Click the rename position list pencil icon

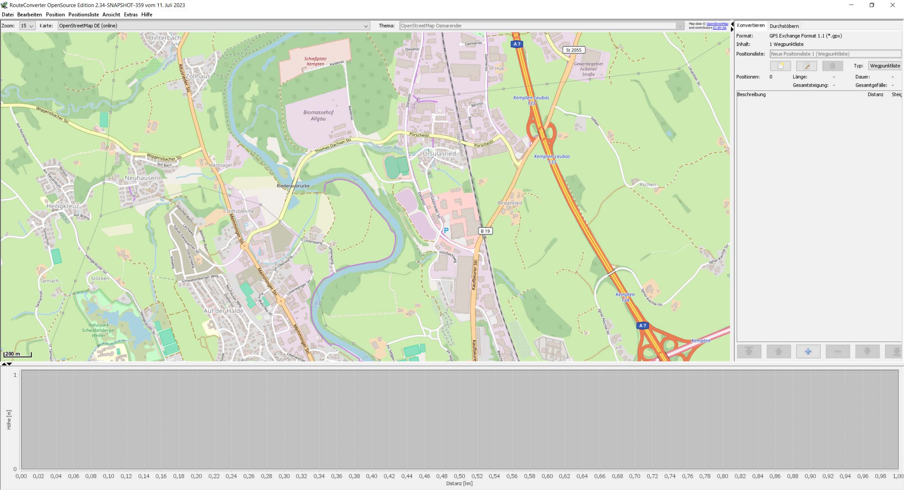(806, 66)
